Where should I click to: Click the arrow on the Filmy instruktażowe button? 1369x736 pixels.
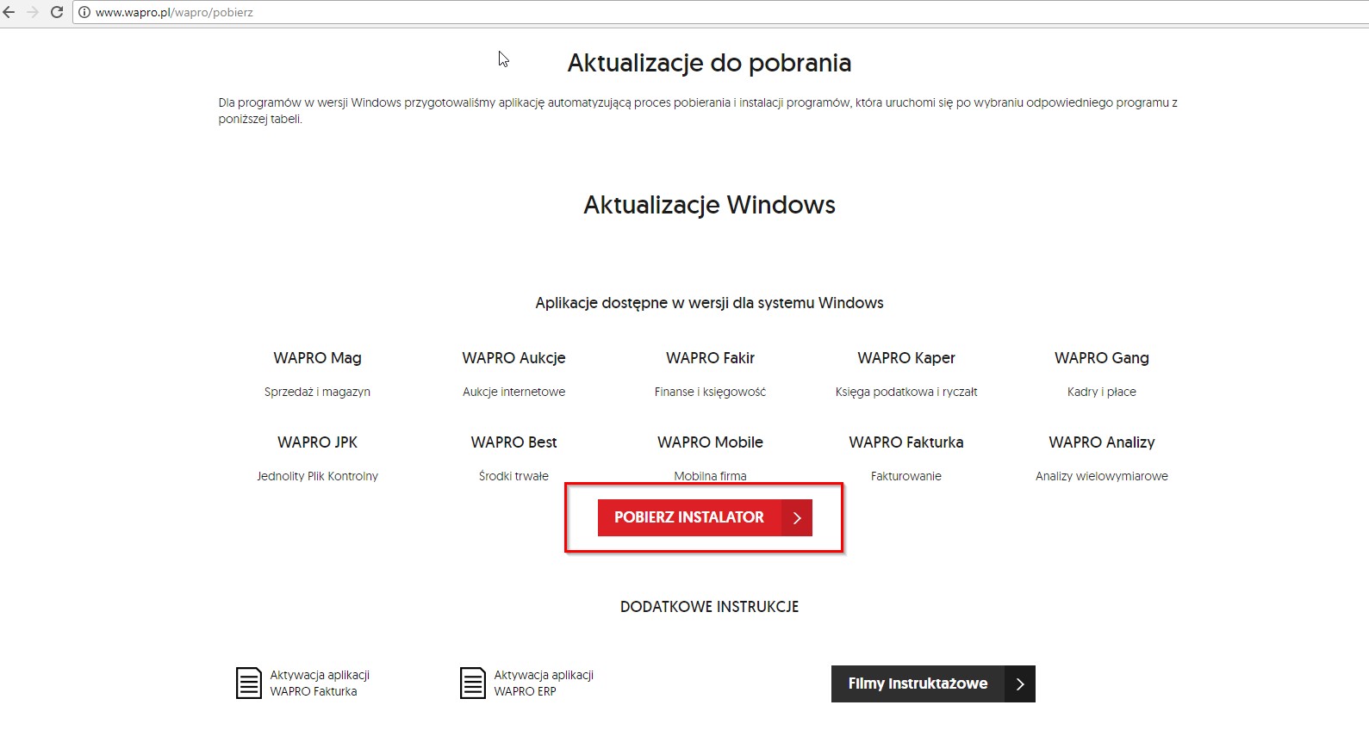click(1020, 684)
